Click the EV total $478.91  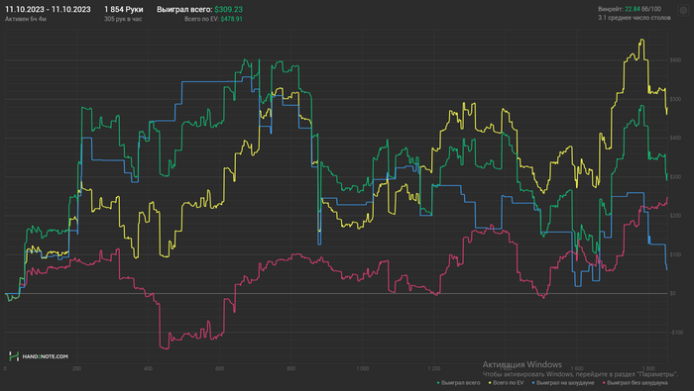click(231, 19)
